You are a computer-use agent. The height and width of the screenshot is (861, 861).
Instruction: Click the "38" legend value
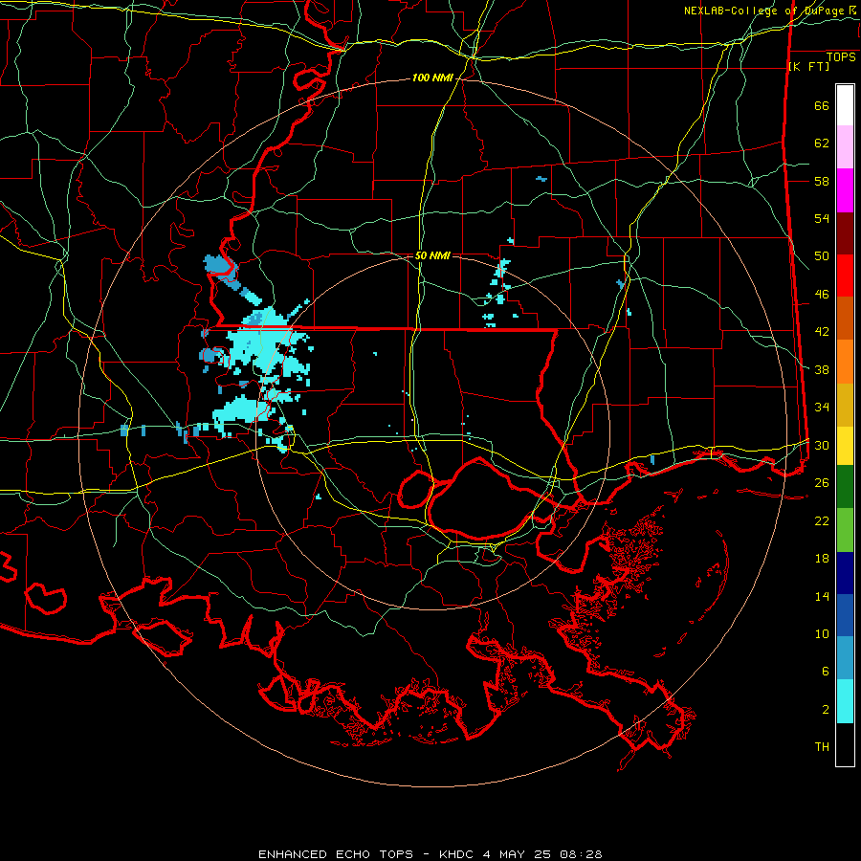[x=822, y=369]
